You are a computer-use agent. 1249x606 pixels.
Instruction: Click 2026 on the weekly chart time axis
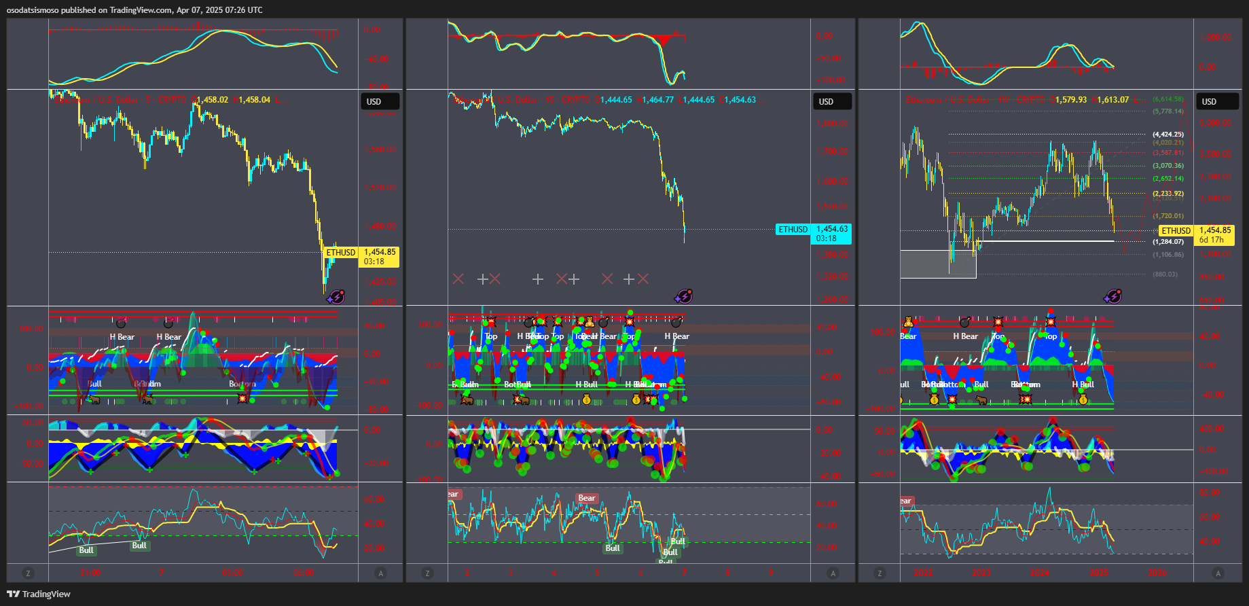pyautogui.click(x=1157, y=573)
